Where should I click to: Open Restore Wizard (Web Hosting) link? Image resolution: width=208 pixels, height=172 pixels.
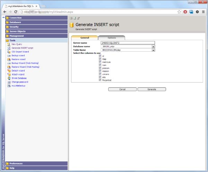[x=25, y=67]
